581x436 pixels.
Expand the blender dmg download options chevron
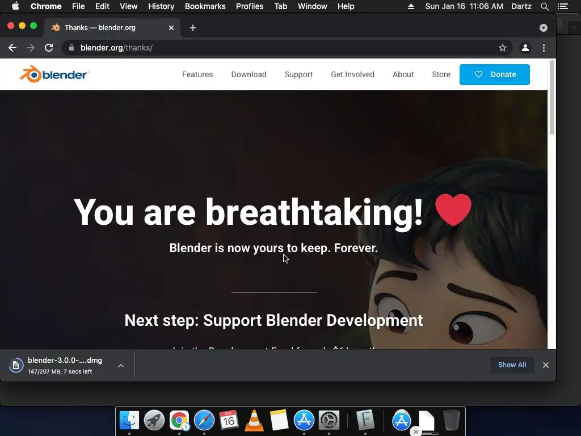tap(121, 366)
